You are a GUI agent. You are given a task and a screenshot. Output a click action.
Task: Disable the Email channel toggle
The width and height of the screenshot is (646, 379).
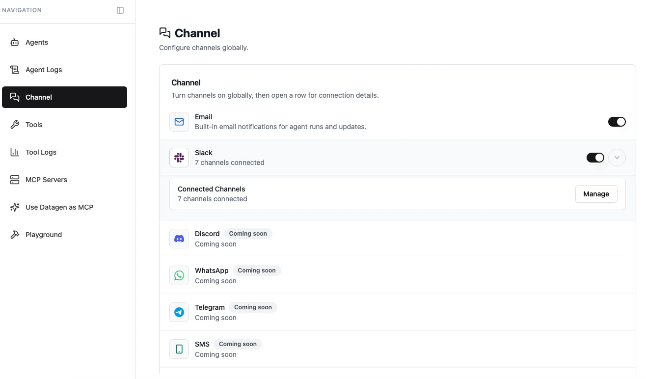click(x=617, y=122)
